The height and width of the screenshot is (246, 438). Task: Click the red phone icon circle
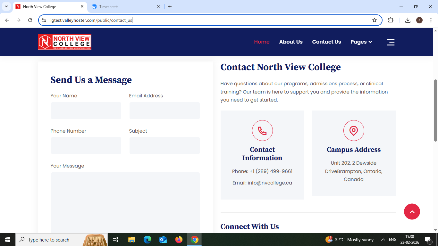pyautogui.click(x=262, y=131)
